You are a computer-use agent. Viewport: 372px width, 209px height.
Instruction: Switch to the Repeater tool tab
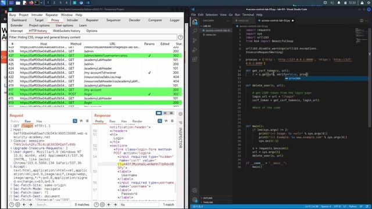(92, 20)
